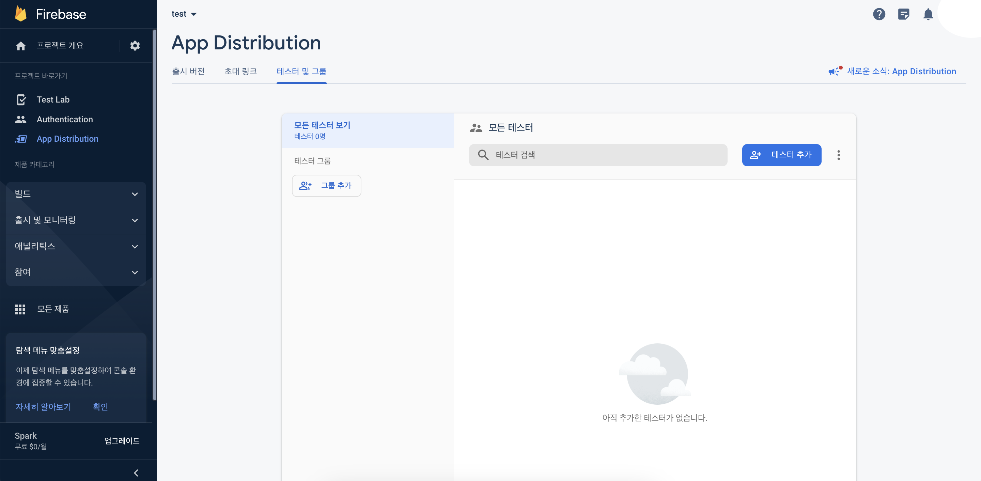Screen dimensions: 981x481
Task: Open project overview home icon
Action: (20, 46)
